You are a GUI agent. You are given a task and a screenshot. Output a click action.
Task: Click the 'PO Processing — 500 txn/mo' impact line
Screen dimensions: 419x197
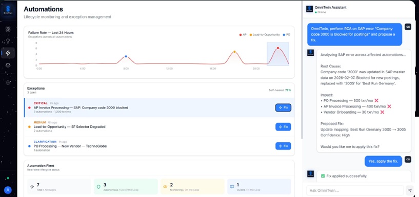(349, 100)
